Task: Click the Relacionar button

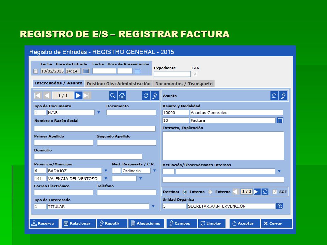Action: 79,223
